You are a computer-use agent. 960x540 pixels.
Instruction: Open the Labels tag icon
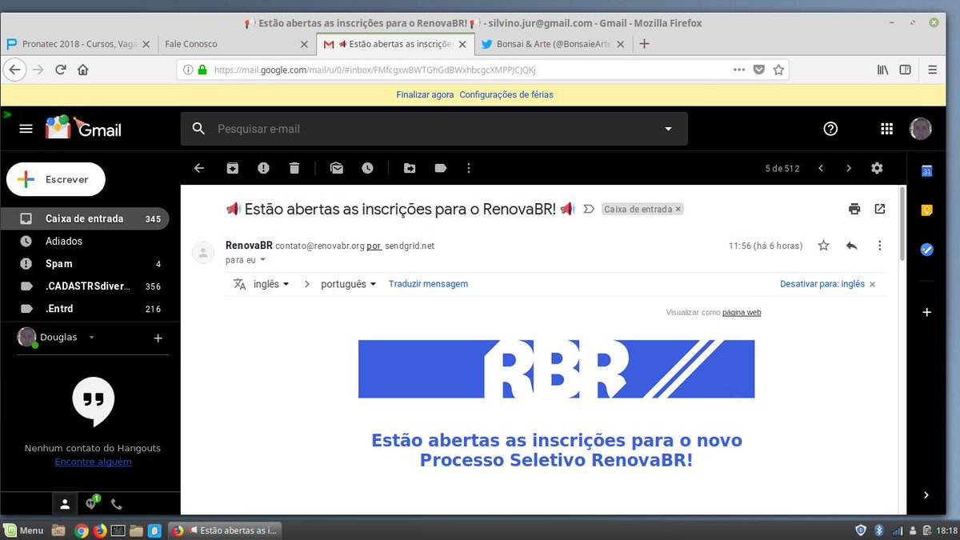tap(440, 168)
